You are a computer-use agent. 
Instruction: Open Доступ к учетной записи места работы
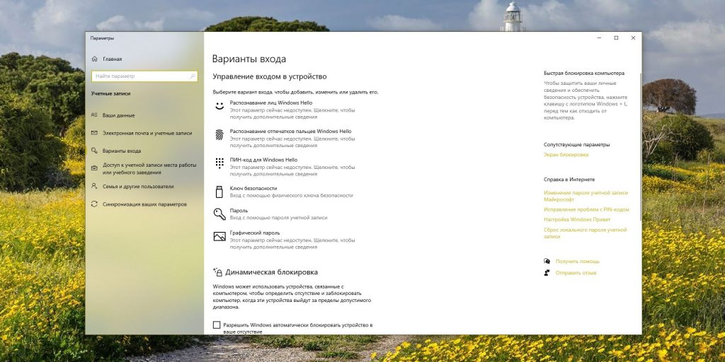(x=149, y=168)
